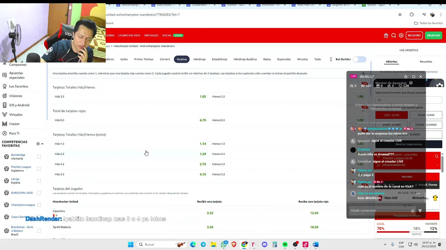Open Microsoft Edge from taskbar
The height and width of the screenshot is (250, 446).
(193, 244)
